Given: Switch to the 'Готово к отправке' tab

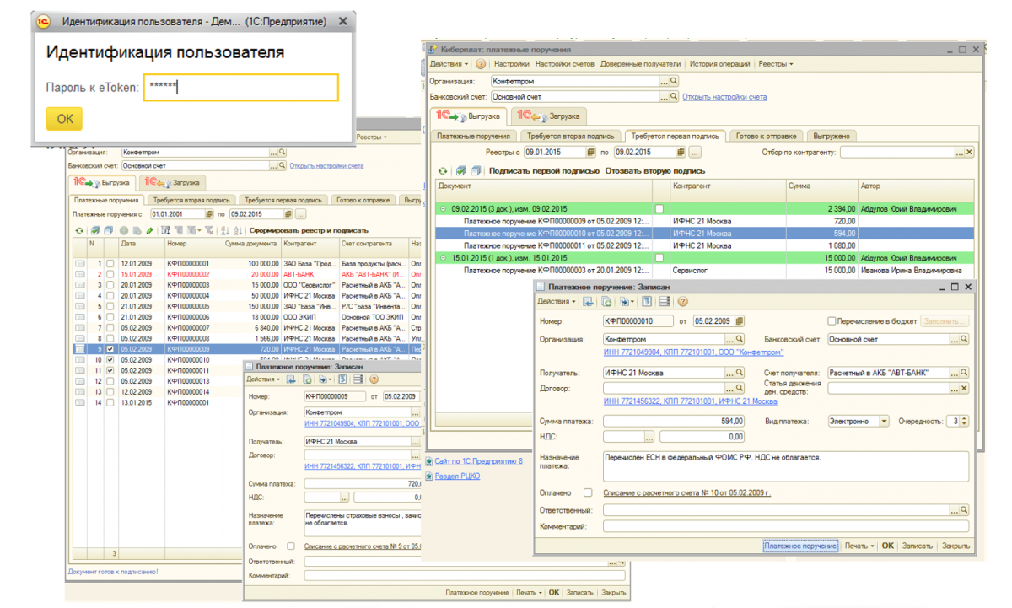Looking at the screenshot, I should pos(765,136).
